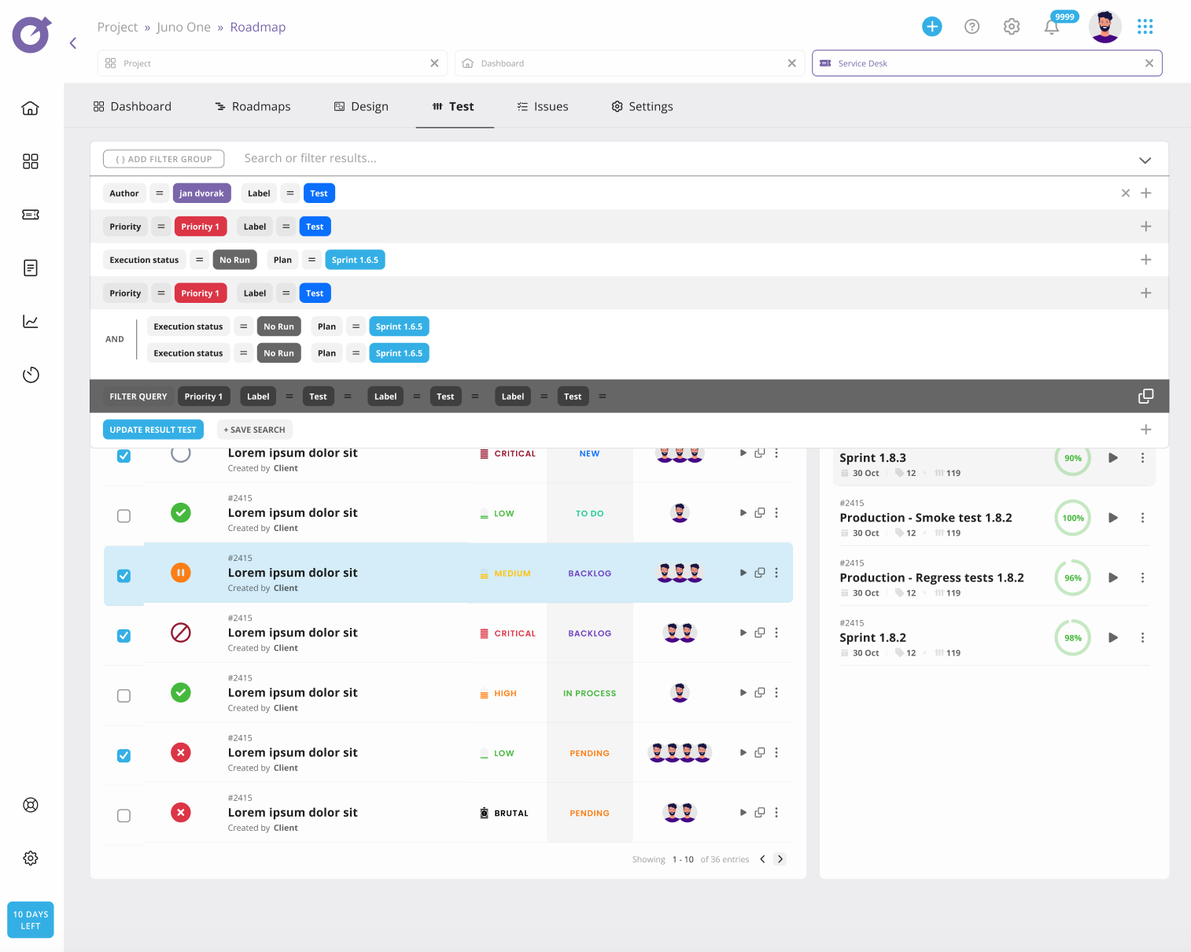The image size is (1191, 952).
Task: Open the timer icon in sidebar
Action: pos(31,375)
